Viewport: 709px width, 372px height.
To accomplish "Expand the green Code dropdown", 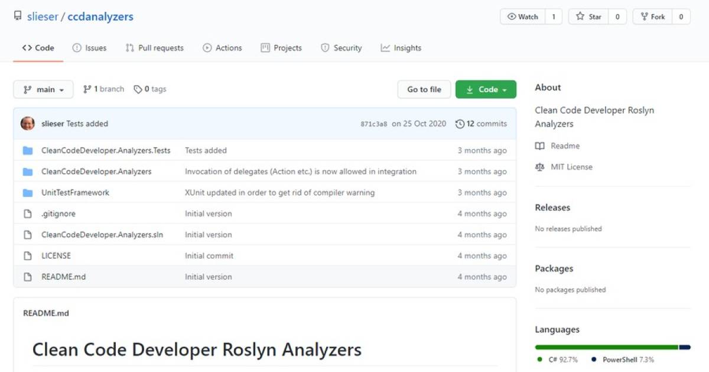I will (486, 89).
